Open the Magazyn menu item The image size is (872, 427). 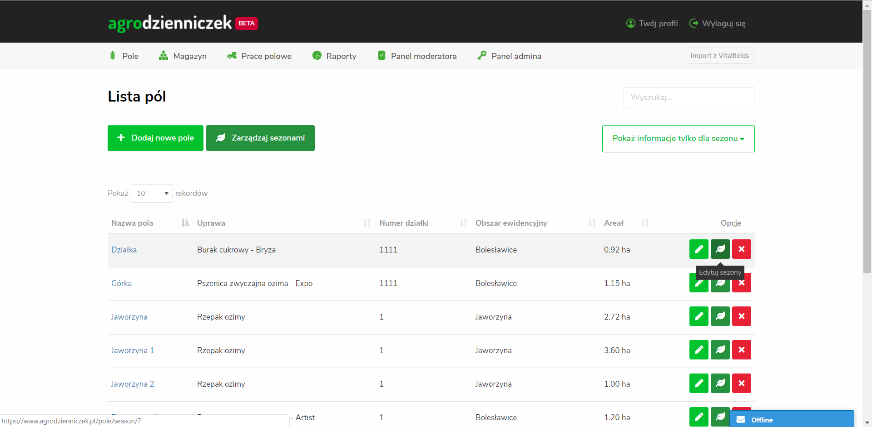pos(183,56)
